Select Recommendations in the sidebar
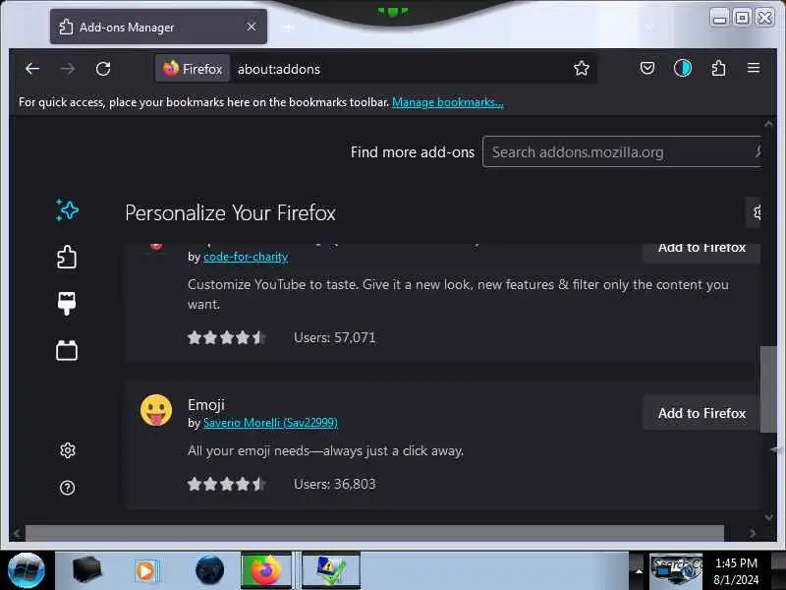The width and height of the screenshot is (786, 590). coord(67,210)
